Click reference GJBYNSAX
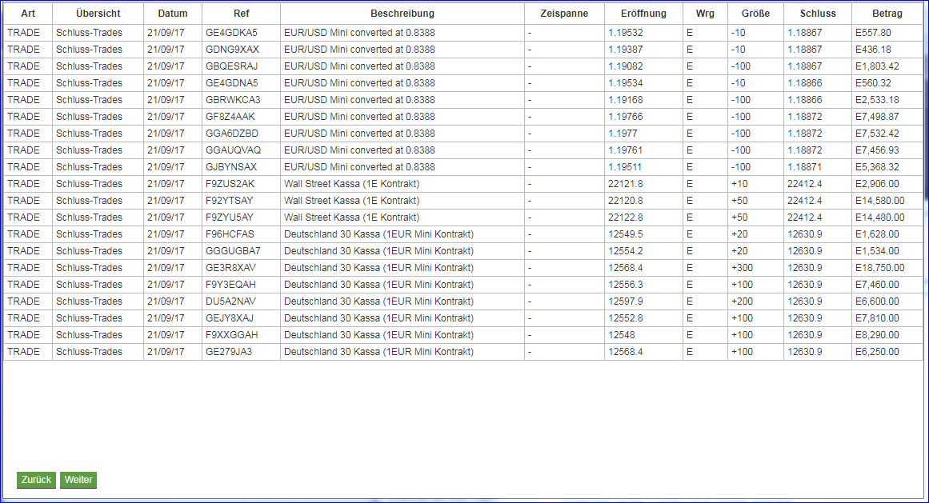The height and width of the screenshot is (503, 929). (x=231, y=167)
